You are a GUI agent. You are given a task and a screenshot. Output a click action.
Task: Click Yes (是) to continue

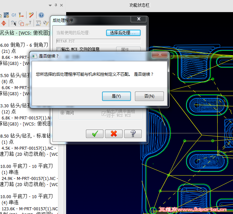pyautogui.click(x=116, y=96)
